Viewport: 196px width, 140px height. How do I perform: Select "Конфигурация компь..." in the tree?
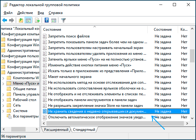[x=20, y=34]
